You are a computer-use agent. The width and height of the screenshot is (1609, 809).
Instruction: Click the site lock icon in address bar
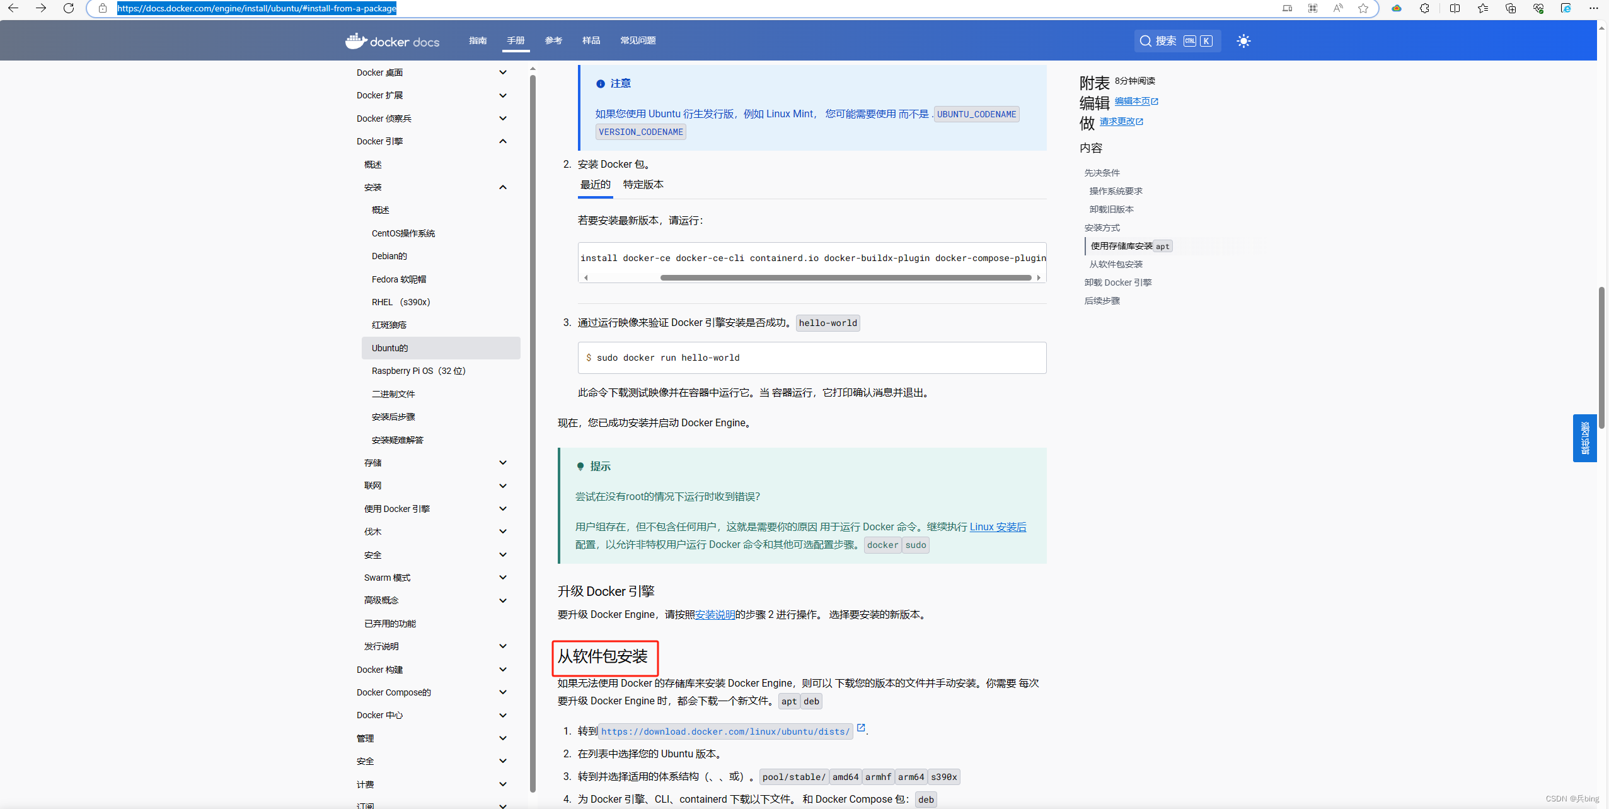coord(103,8)
